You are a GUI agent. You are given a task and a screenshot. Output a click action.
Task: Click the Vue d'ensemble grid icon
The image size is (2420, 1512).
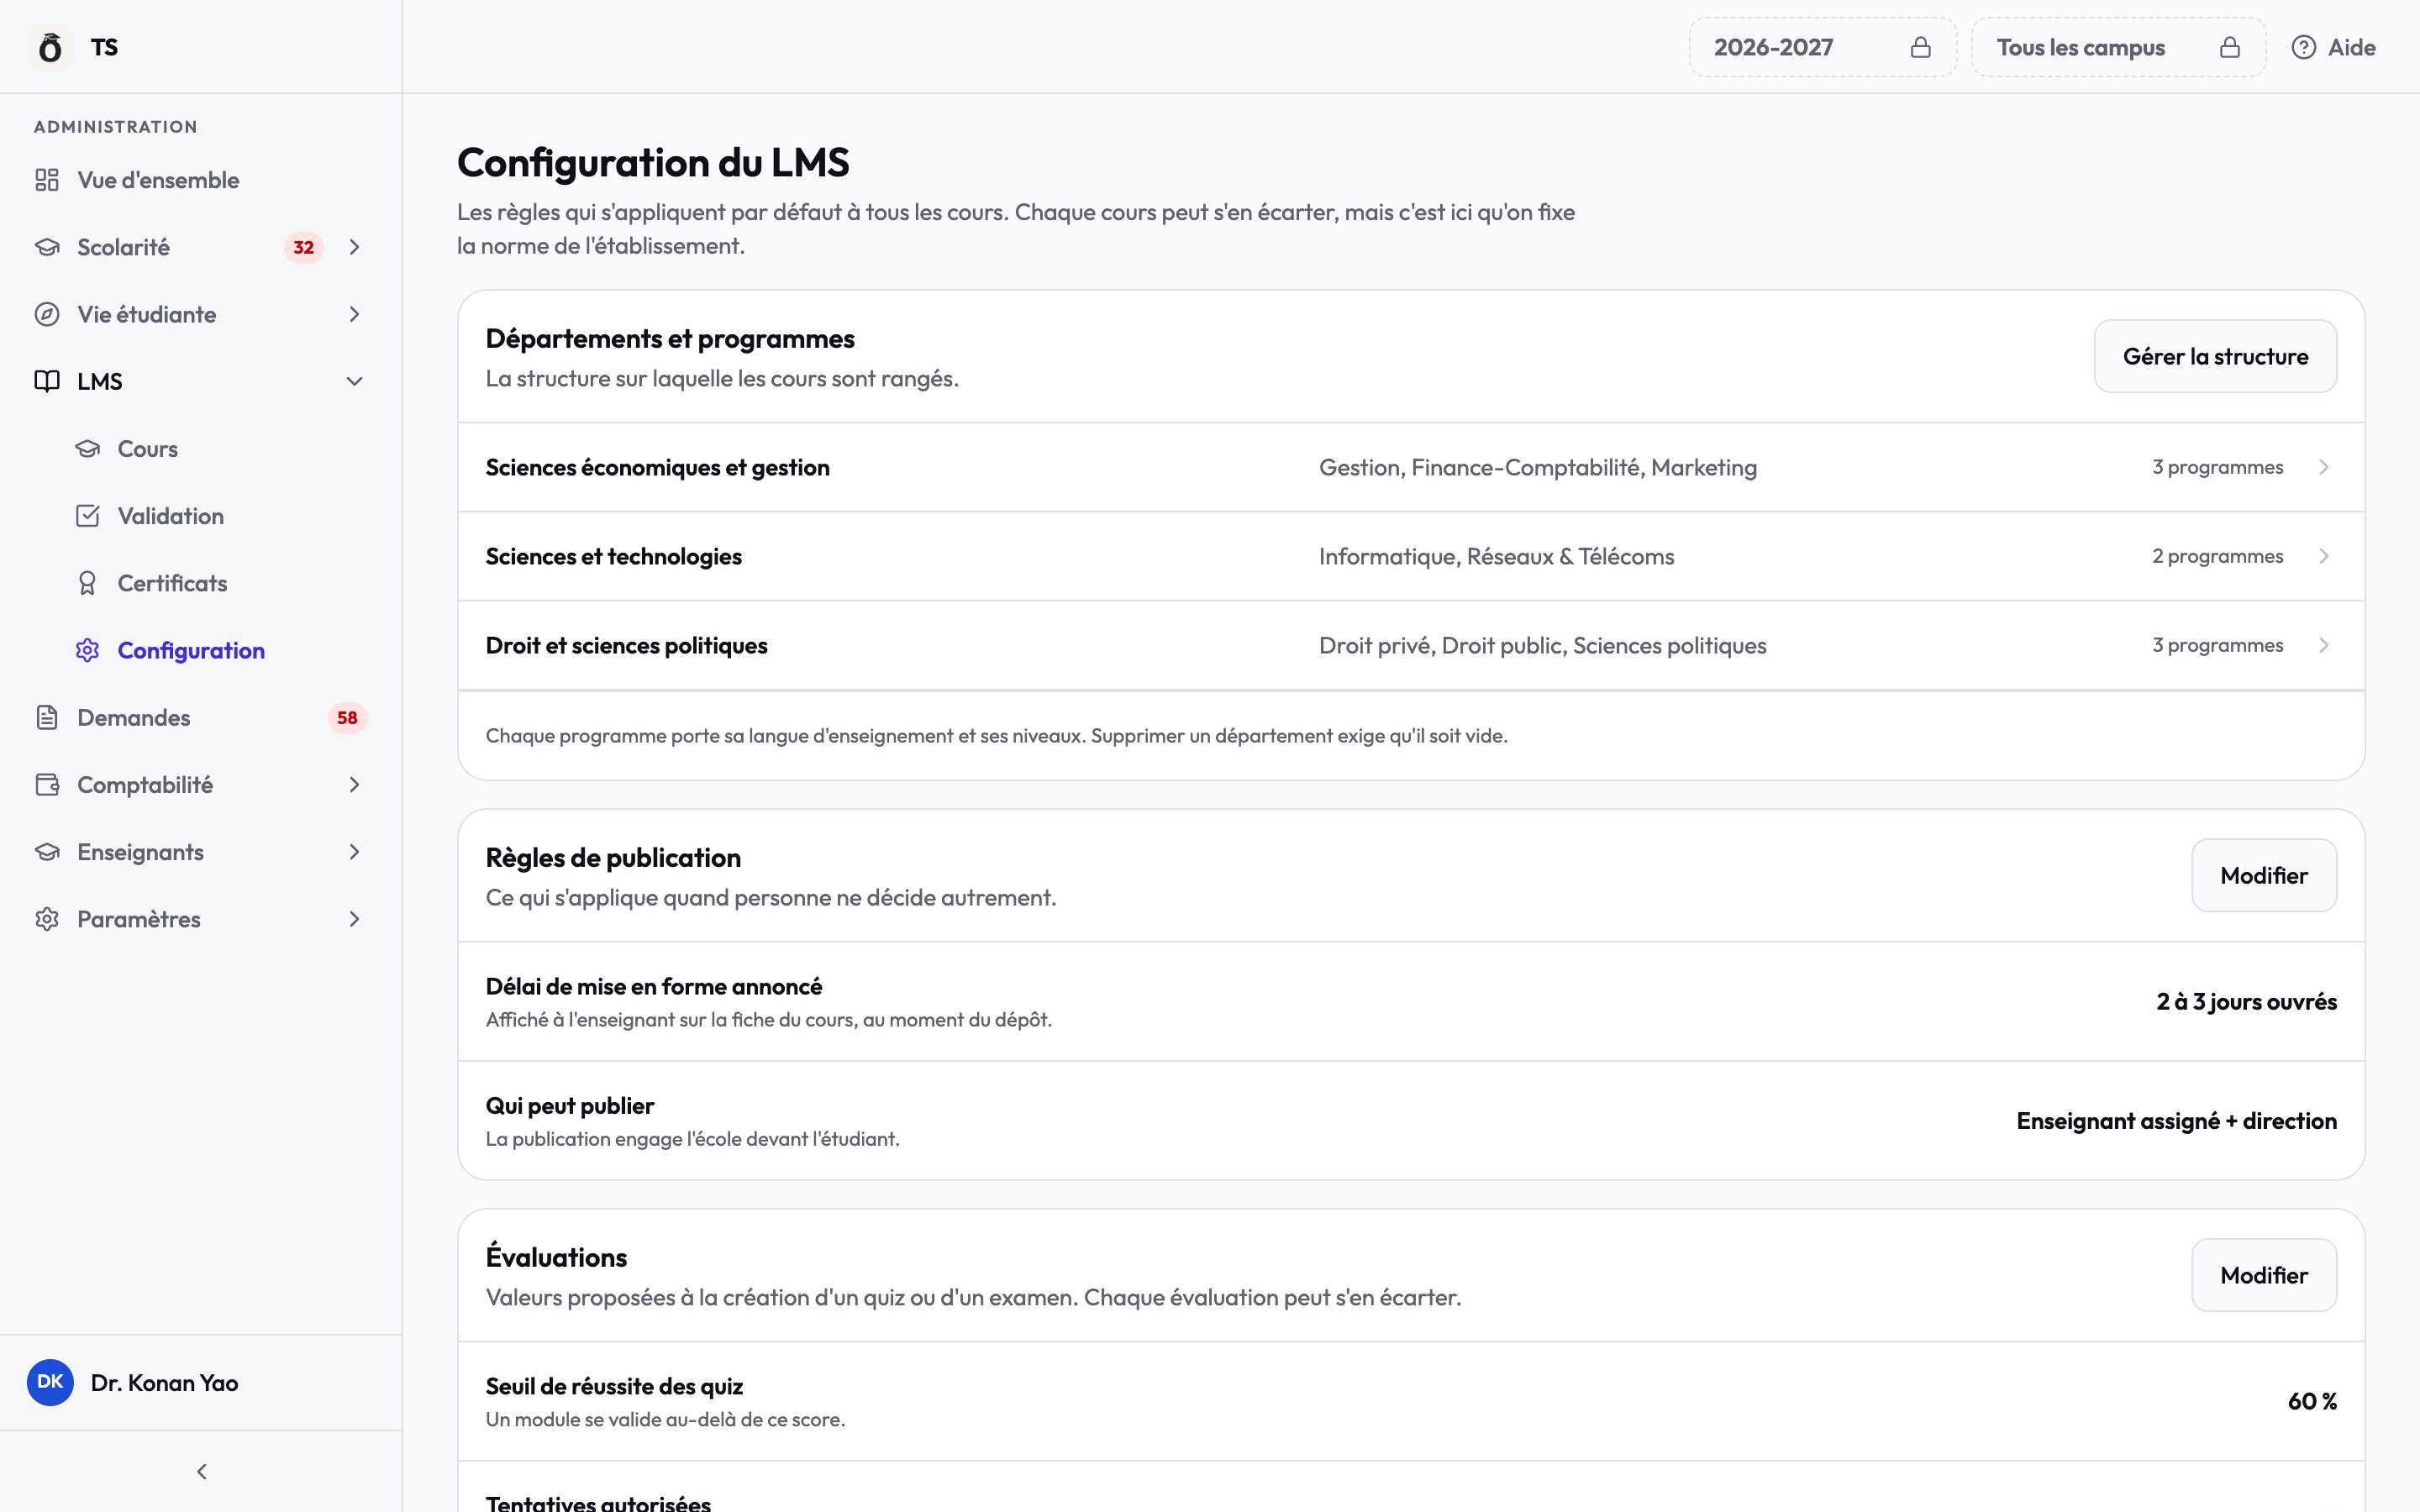(x=47, y=180)
